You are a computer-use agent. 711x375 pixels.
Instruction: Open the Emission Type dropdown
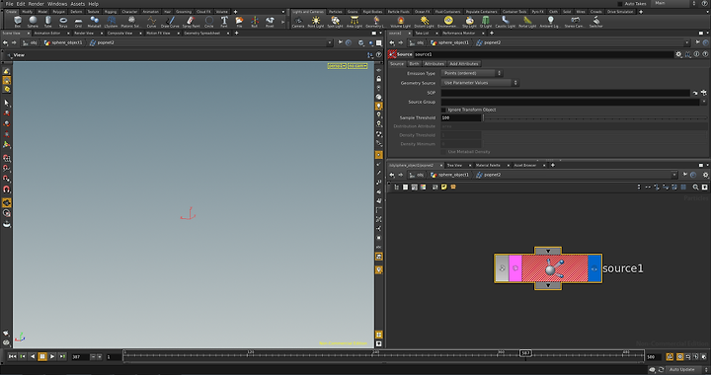click(x=472, y=73)
